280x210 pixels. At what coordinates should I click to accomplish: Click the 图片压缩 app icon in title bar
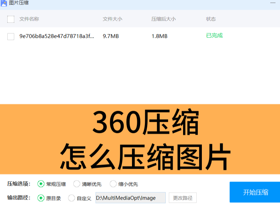tap(3, 3)
